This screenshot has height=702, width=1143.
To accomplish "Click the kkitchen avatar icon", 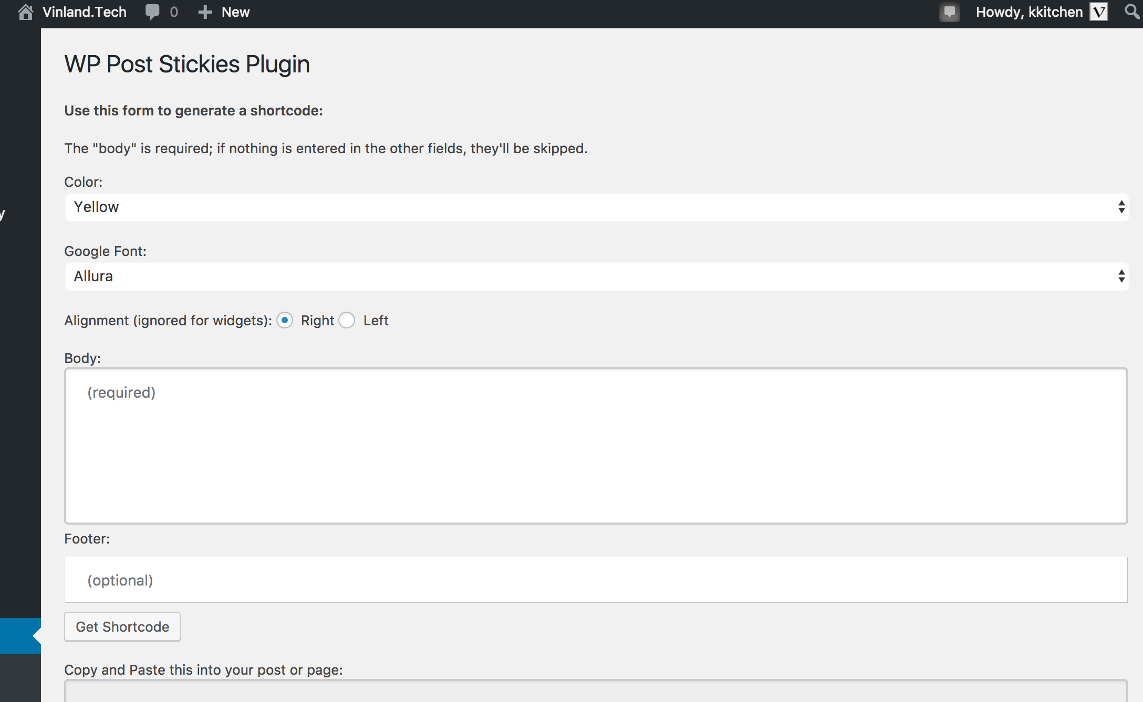I will click(x=1099, y=12).
